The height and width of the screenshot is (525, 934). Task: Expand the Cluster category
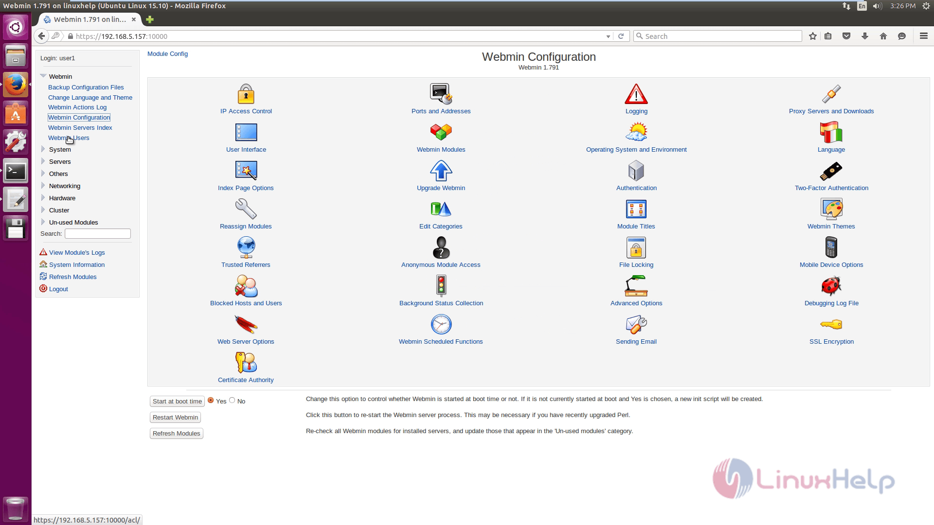pos(43,210)
